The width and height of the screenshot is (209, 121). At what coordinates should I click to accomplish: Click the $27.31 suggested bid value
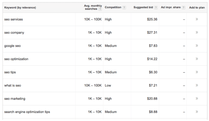[x=151, y=33]
